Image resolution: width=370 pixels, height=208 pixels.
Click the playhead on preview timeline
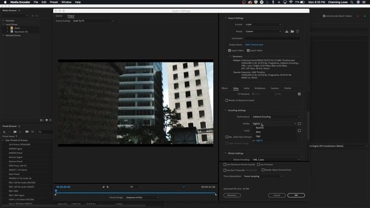(x=56, y=190)
